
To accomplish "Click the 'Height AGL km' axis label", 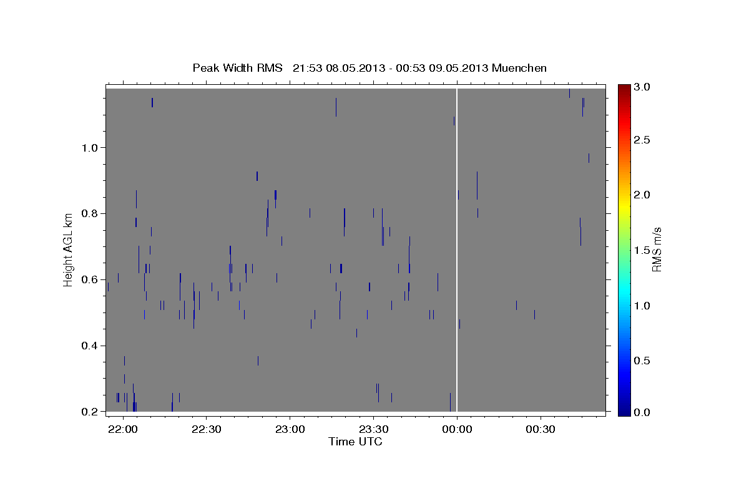I will tap(69, 250).
